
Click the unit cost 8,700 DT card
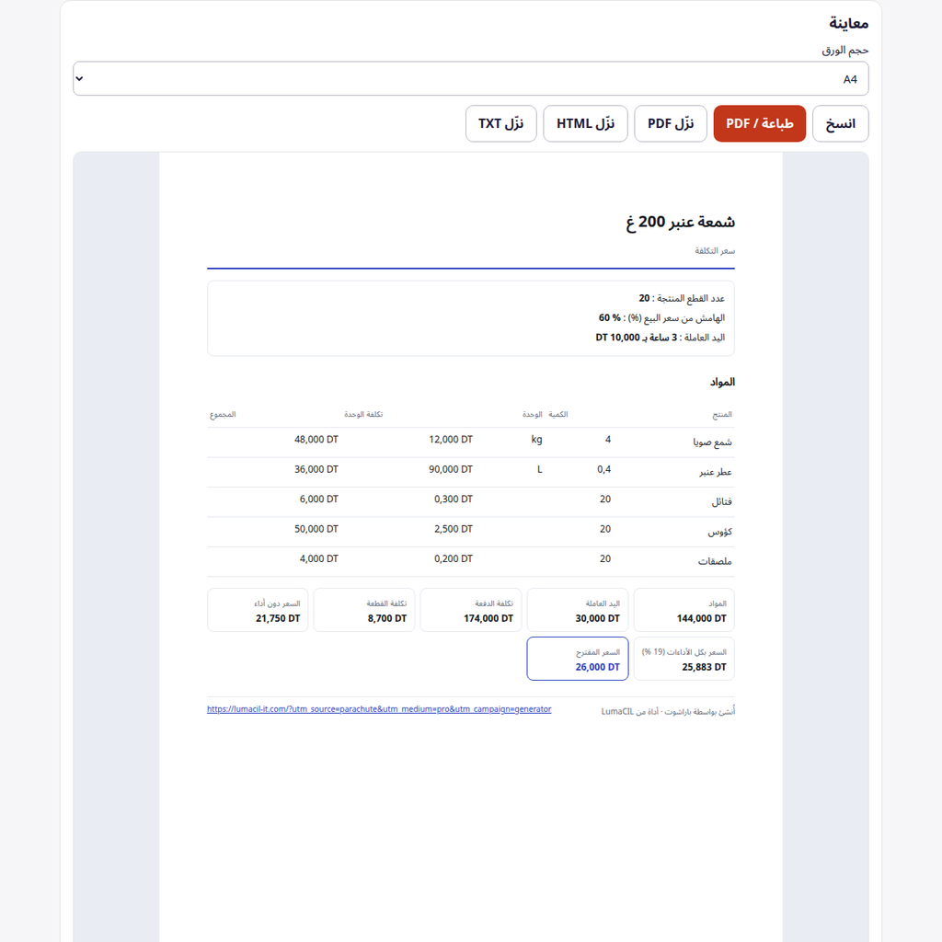coord(364,611)
